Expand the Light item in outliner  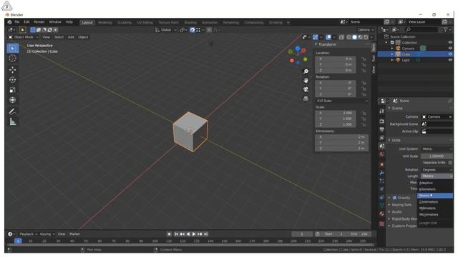pos(392,60)
